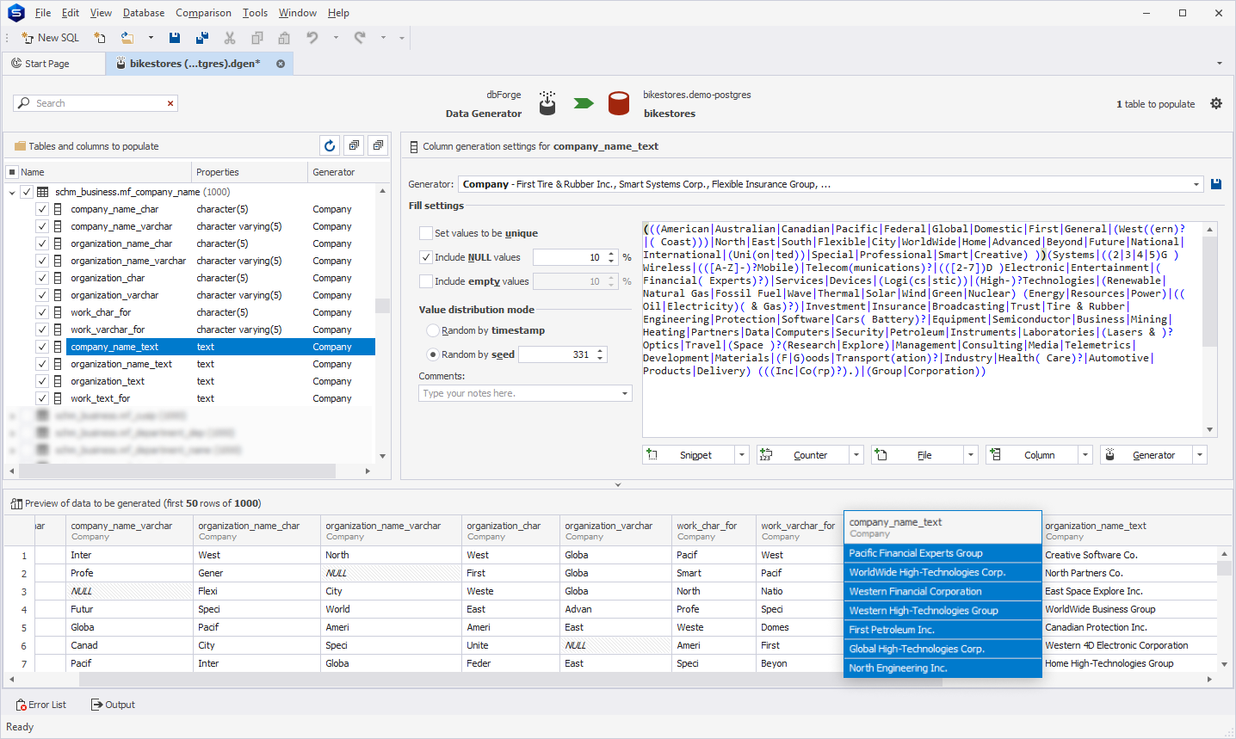Open the Generator button dropdown arrow
1236x739 pixels.
1200,455
